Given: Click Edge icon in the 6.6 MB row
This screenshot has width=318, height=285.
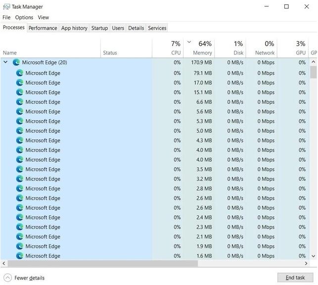Looking at the screenshot, I should coord(20,102).
